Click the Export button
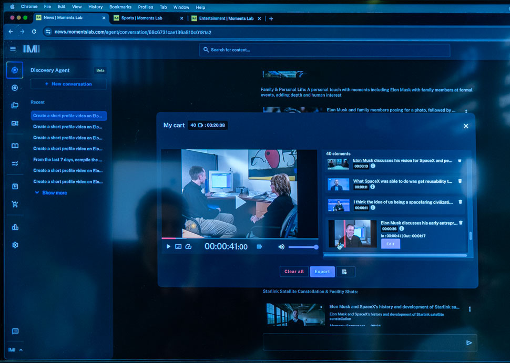 pos(322,272)
